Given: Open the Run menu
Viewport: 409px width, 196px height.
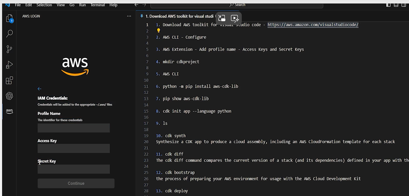Looking at the screenshot, I should 83,5.
